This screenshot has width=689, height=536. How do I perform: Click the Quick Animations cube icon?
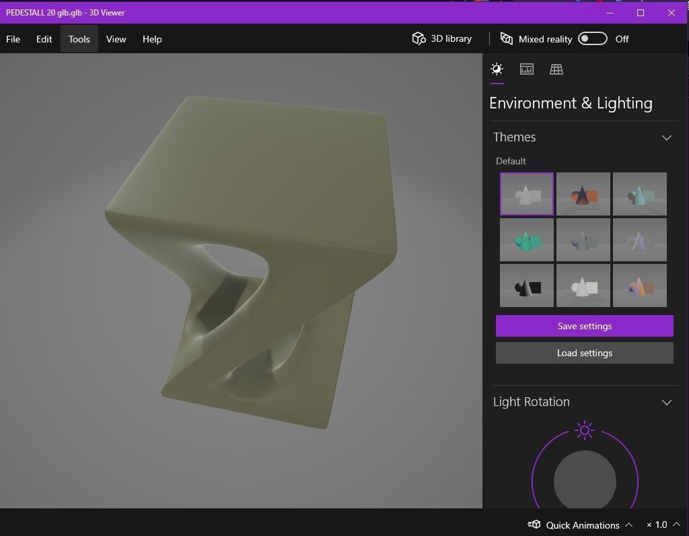tap(534, 525)
